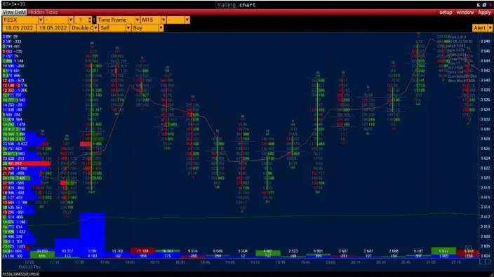Click the 20:00 time axis label

pos(331,262)
